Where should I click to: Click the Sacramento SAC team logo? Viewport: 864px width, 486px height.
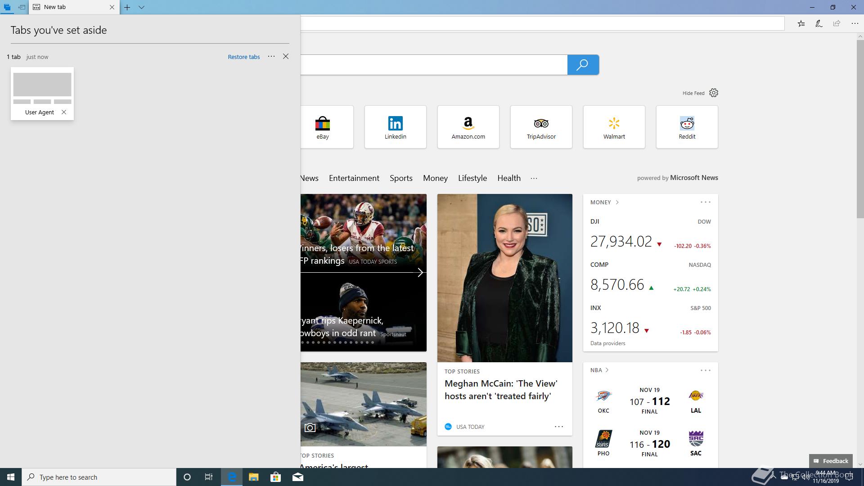696,438
